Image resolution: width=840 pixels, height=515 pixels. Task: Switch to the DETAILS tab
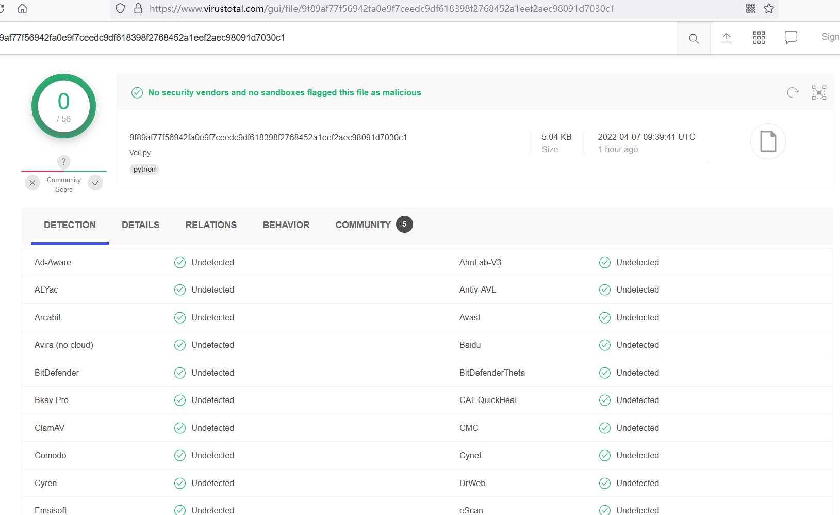[x=140, y=225]
